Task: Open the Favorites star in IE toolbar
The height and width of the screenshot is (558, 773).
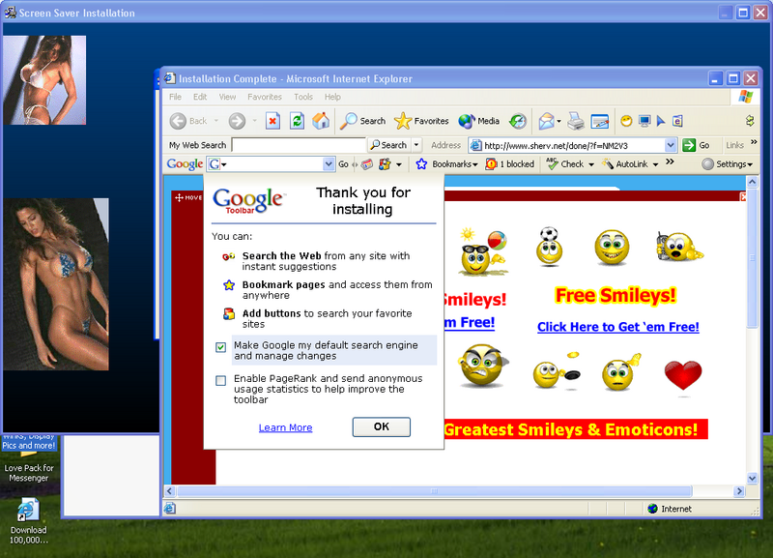Action: point(421,121)
